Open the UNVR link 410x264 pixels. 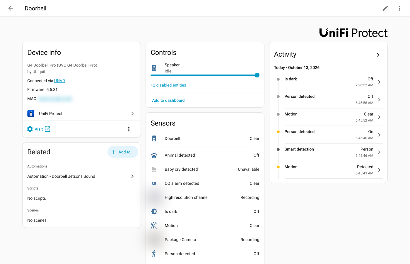tap(59, 81)
